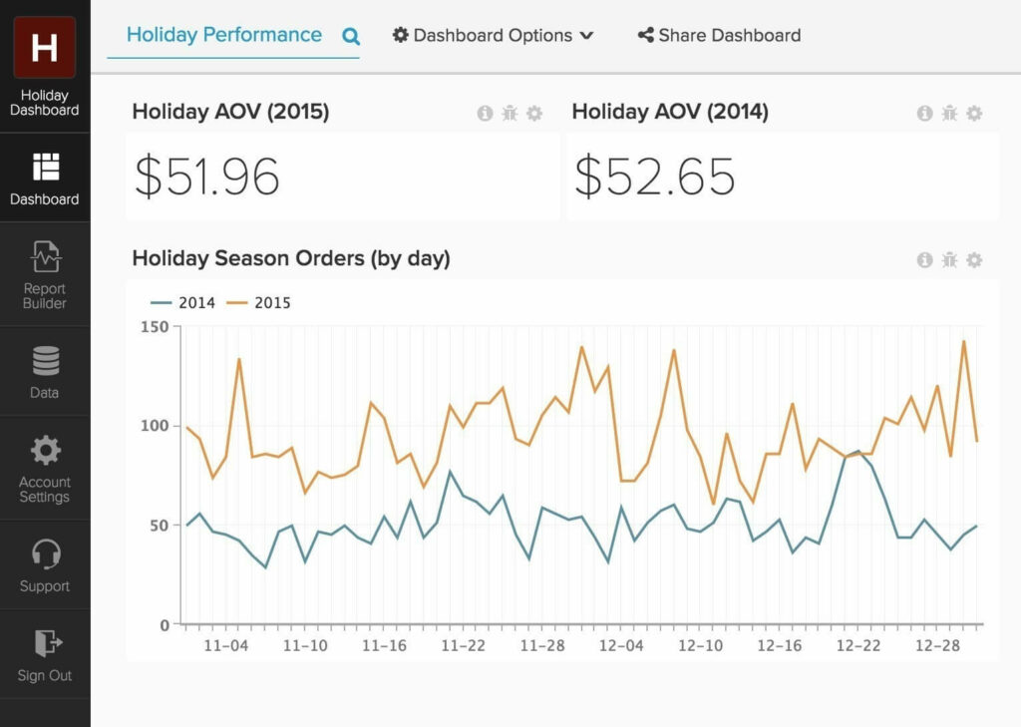
Task: Click bug icon on Holiday Season Orders chart
Action: (x=949, y=260)
